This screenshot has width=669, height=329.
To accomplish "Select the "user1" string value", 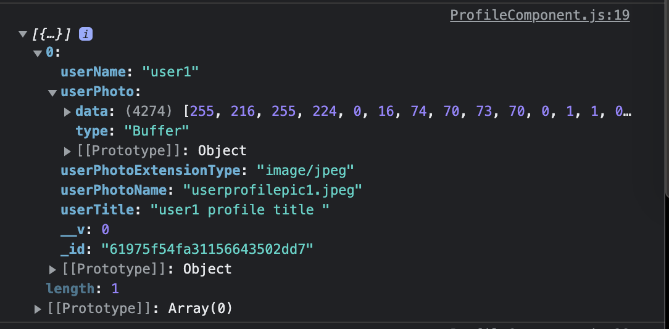I will pyautogui.click(x=170, y=71).
